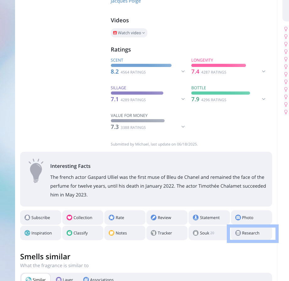
Task: Switch to the Layer tab
Action: [64, 279]
